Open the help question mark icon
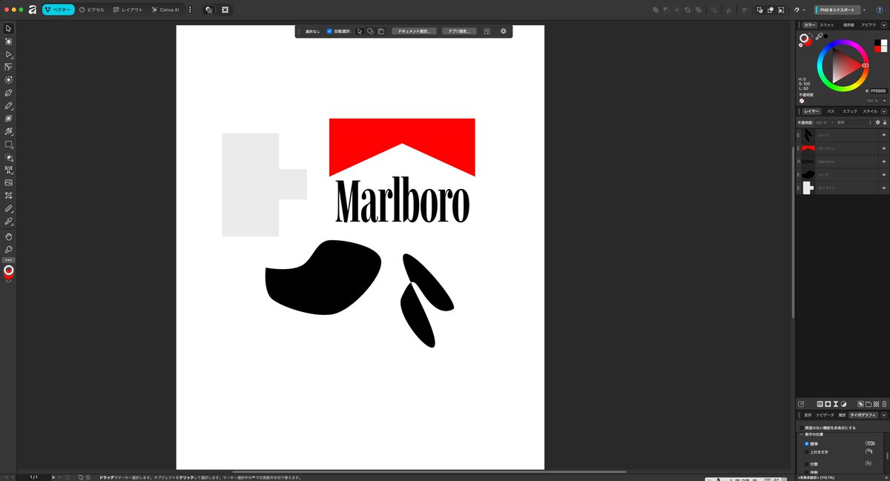890x481 pixels. pos(878,10)
